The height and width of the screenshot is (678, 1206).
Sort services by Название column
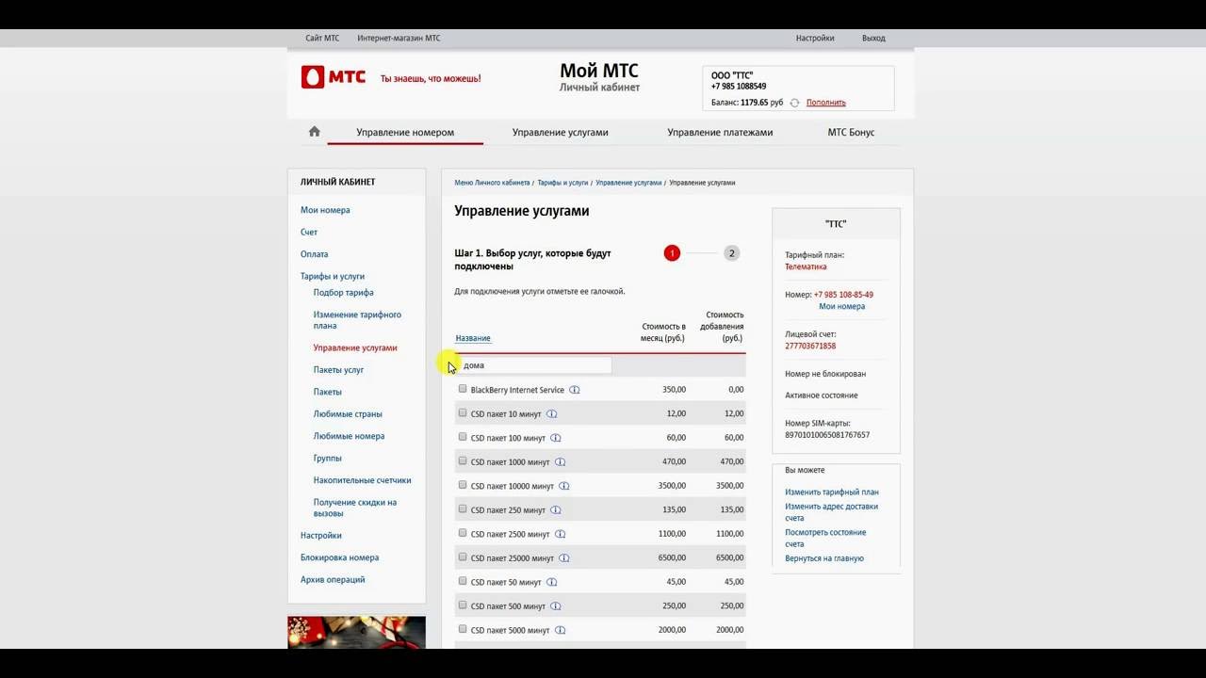tap(473, 338)
